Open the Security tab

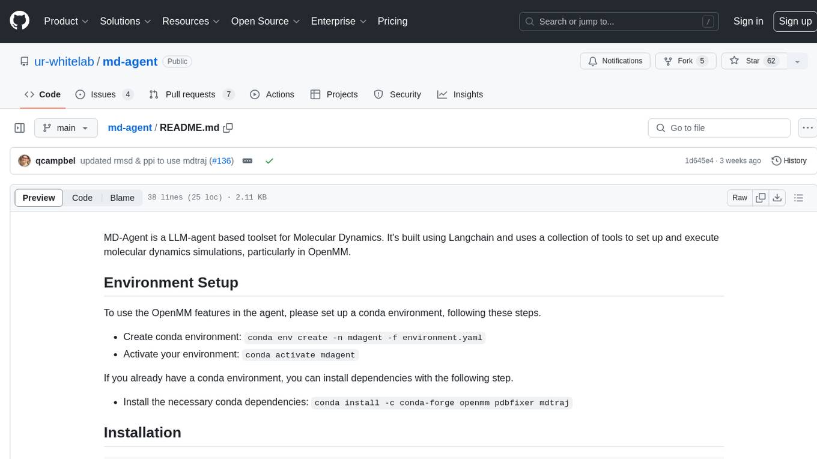click(397, 94)
